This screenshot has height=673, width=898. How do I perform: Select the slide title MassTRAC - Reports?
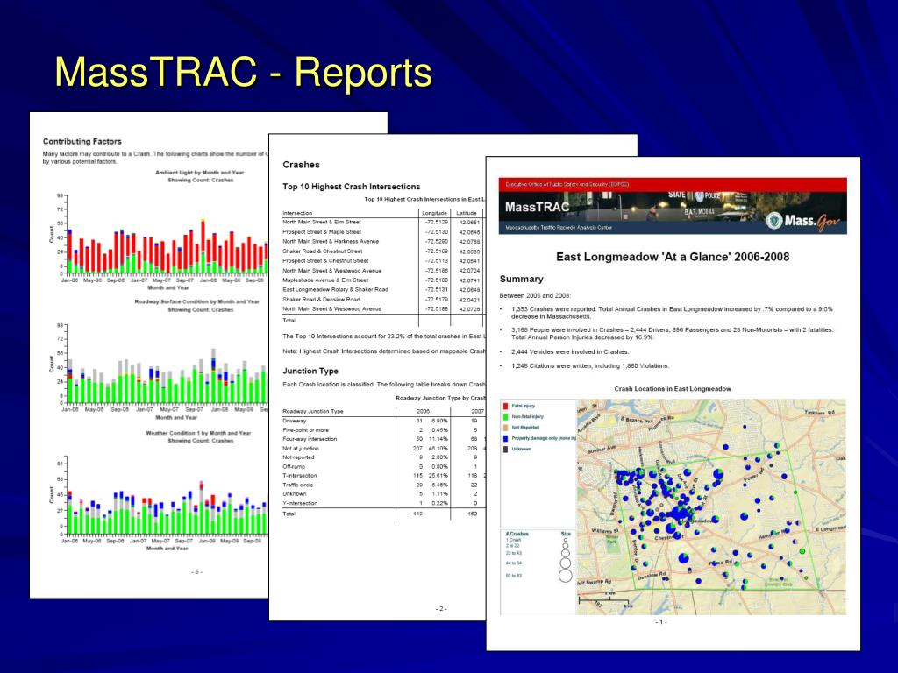243,72
